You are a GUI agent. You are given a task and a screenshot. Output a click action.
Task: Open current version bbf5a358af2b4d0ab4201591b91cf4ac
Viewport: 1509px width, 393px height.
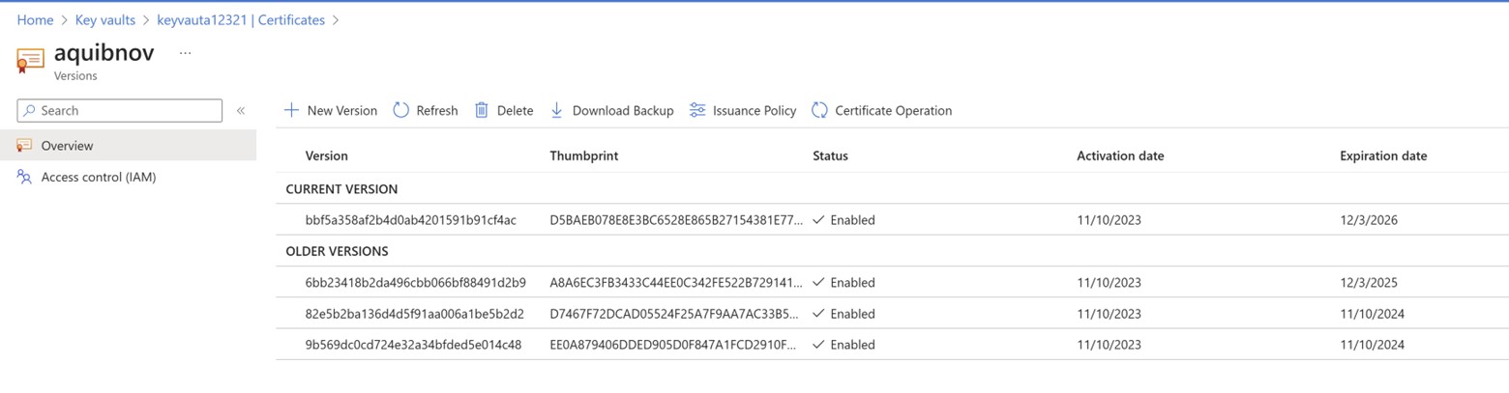click(411, 220)
